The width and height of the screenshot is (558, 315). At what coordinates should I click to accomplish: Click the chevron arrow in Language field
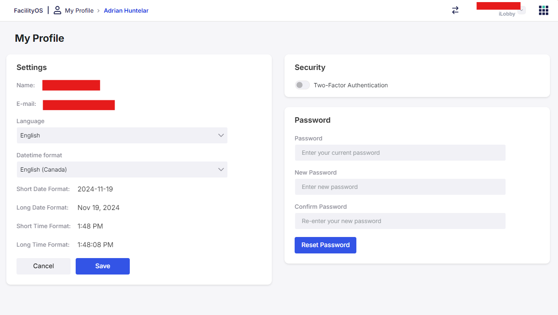pyautogui.click(x=221, y=135)
